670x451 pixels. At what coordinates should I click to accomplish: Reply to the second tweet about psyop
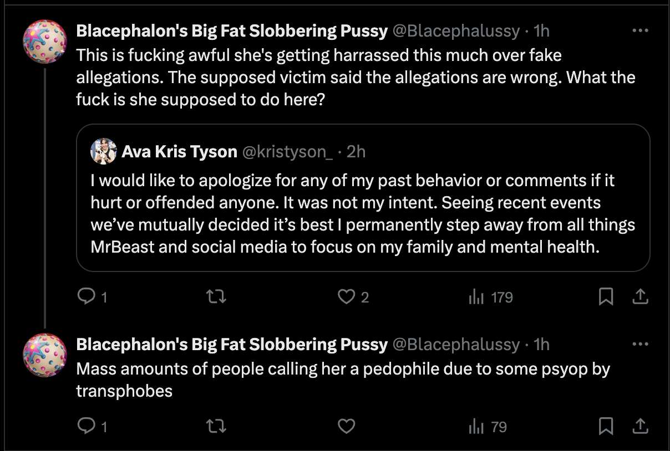(86, 427)
